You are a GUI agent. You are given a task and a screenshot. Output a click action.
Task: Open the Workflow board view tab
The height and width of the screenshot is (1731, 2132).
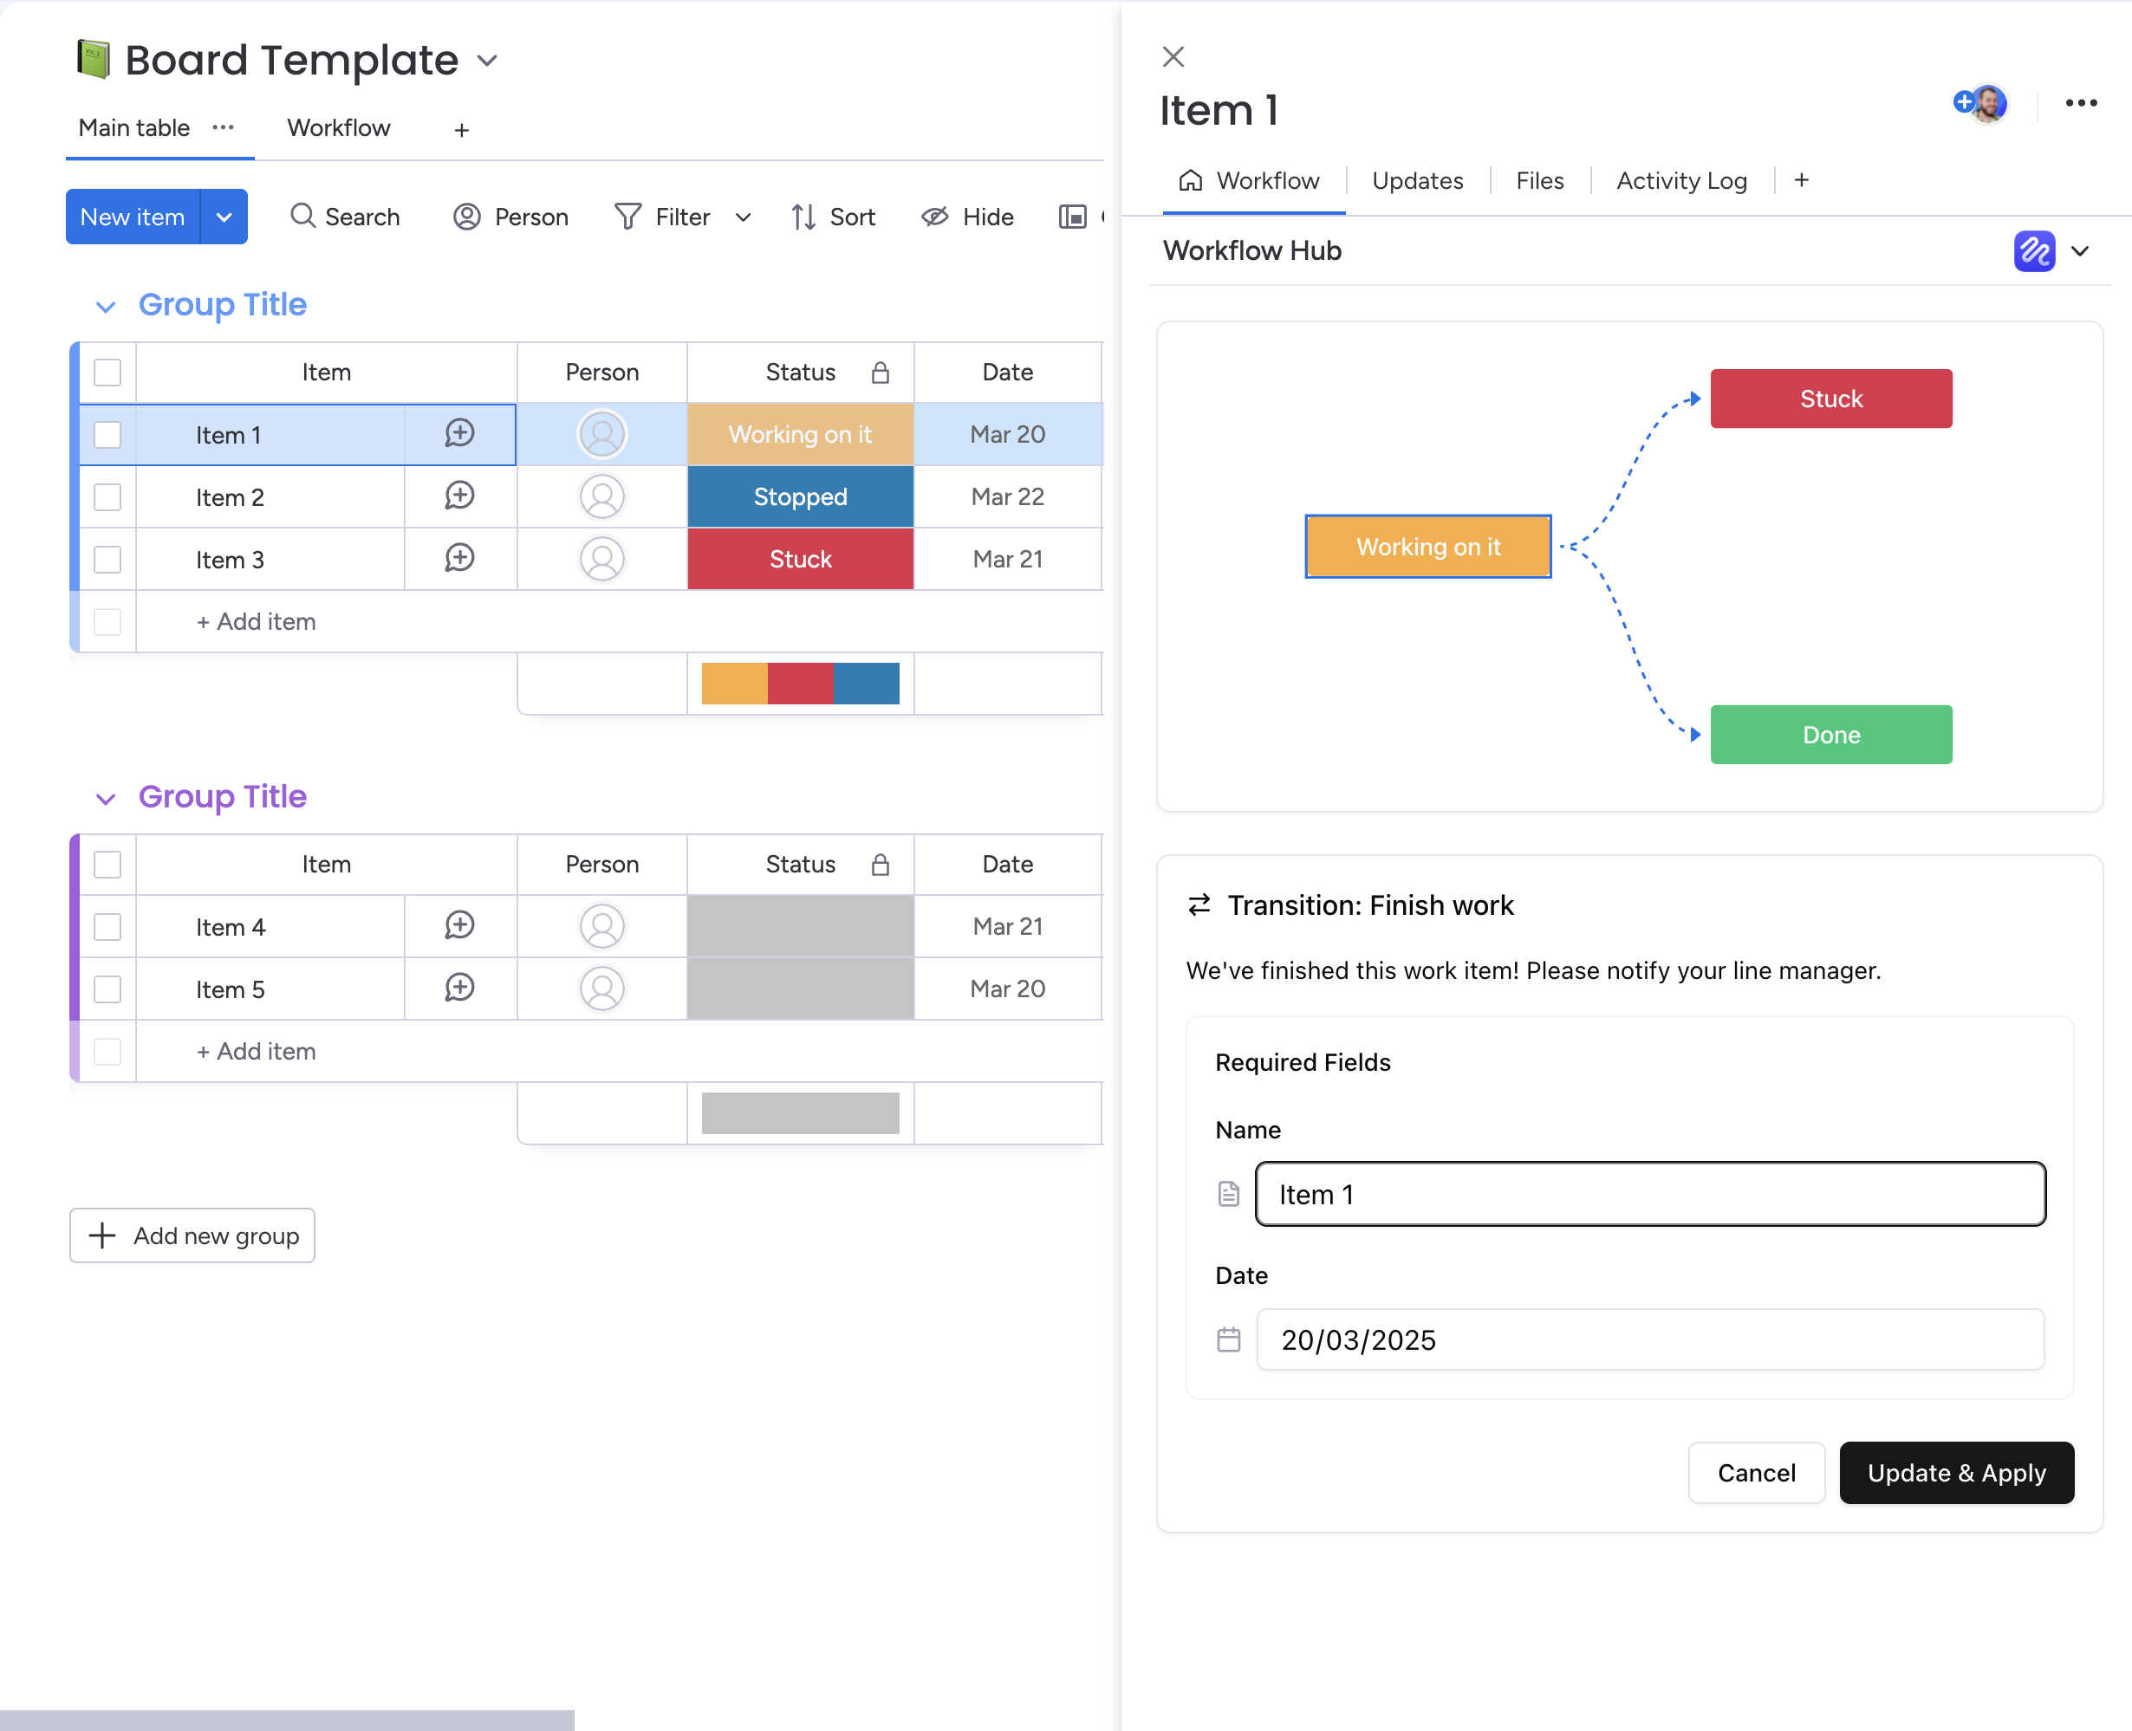(x=338, y=127)
